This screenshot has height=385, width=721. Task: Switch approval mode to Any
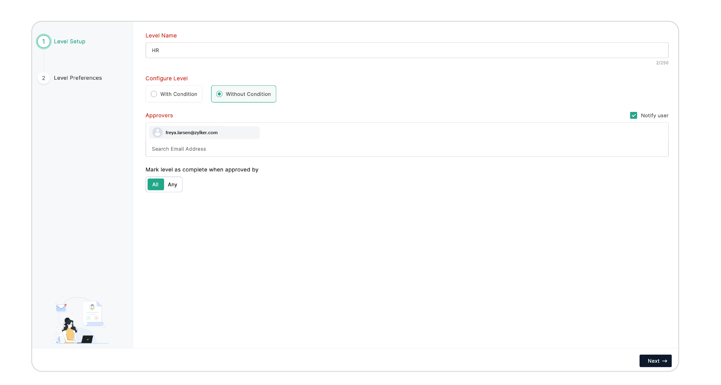(x=173, y=184)
